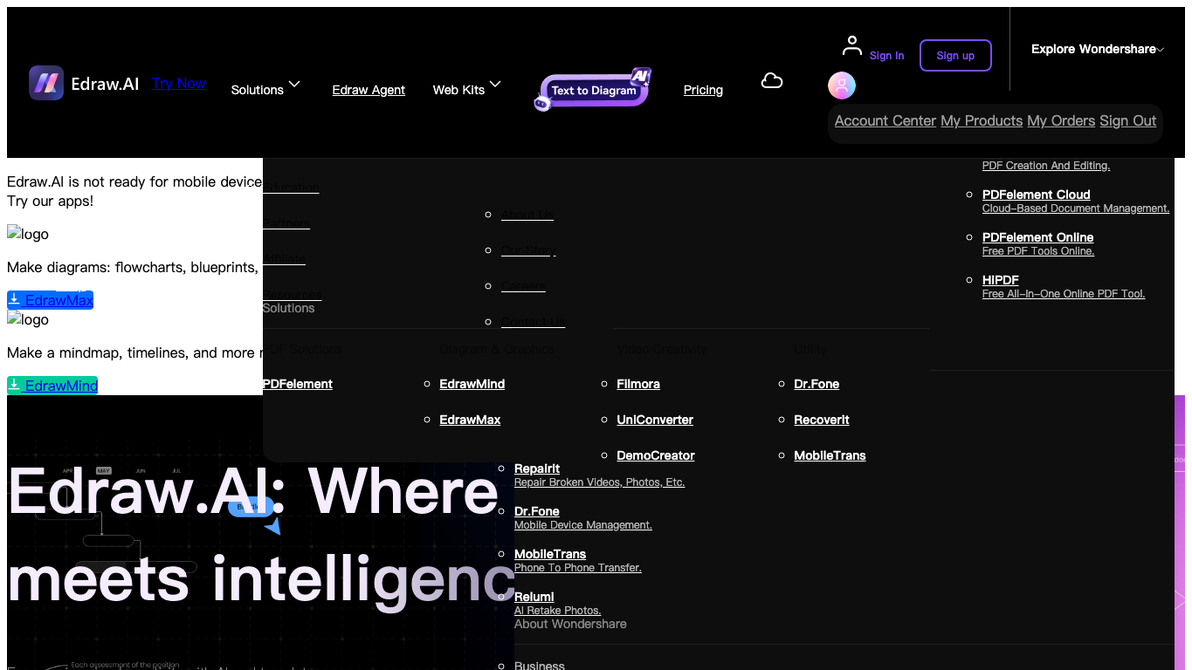Open the Recoverit link

click(821, 420)
